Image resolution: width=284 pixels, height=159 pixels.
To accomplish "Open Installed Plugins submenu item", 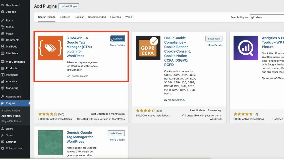I will pyautogui.click(x=11, y=110).
